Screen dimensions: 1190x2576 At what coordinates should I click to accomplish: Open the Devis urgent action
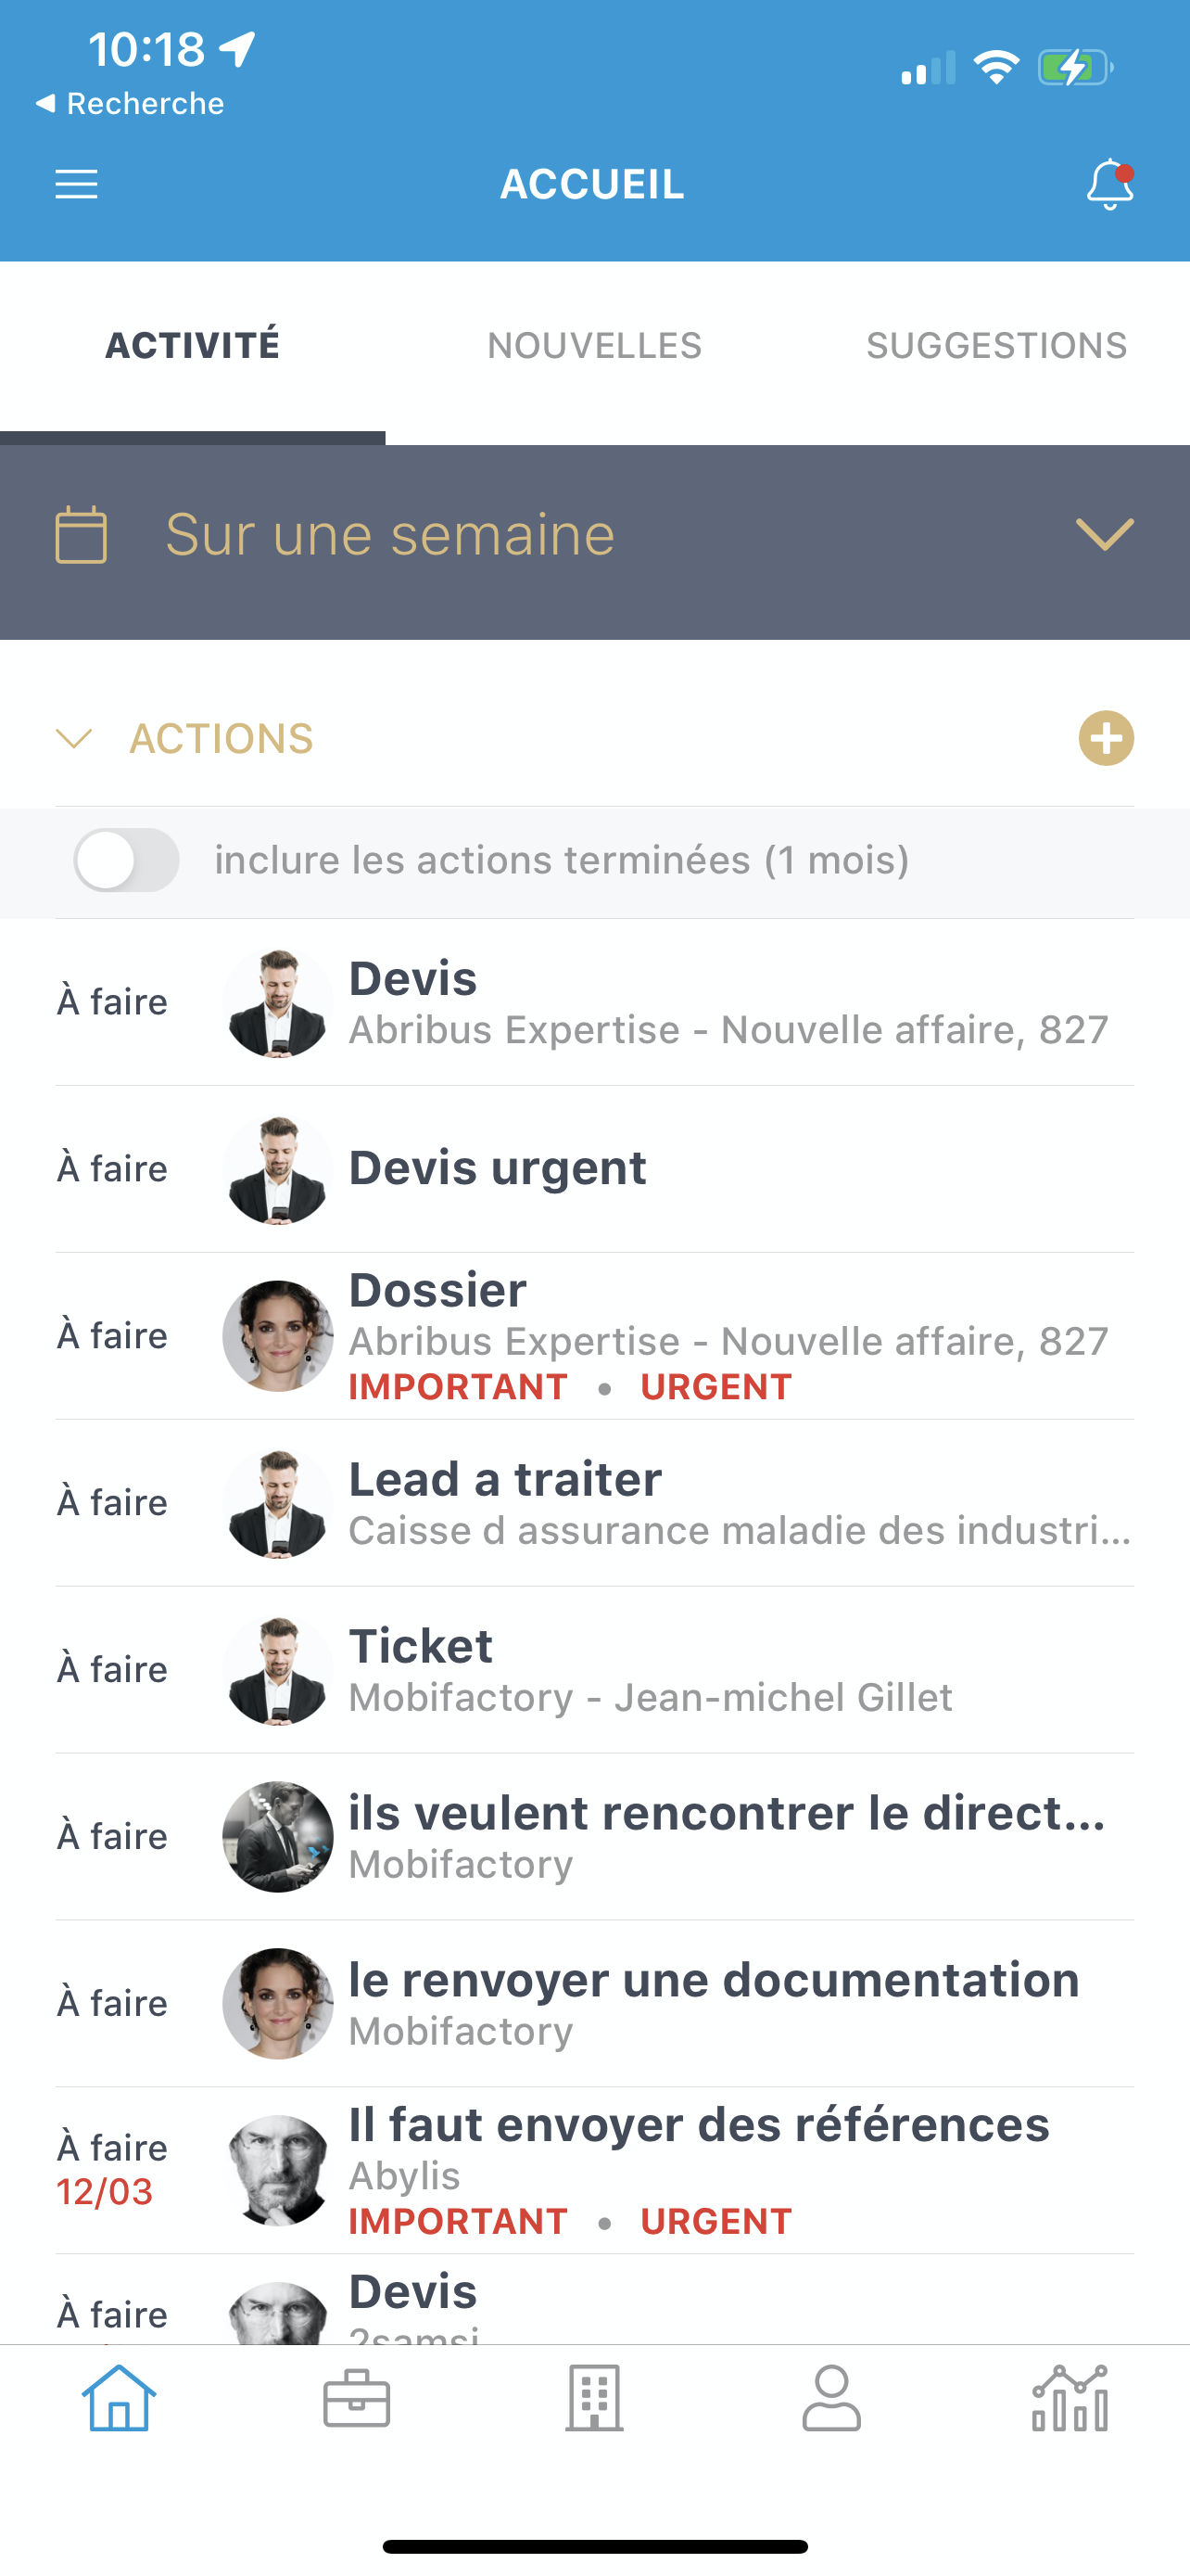tap(498, 1168)
